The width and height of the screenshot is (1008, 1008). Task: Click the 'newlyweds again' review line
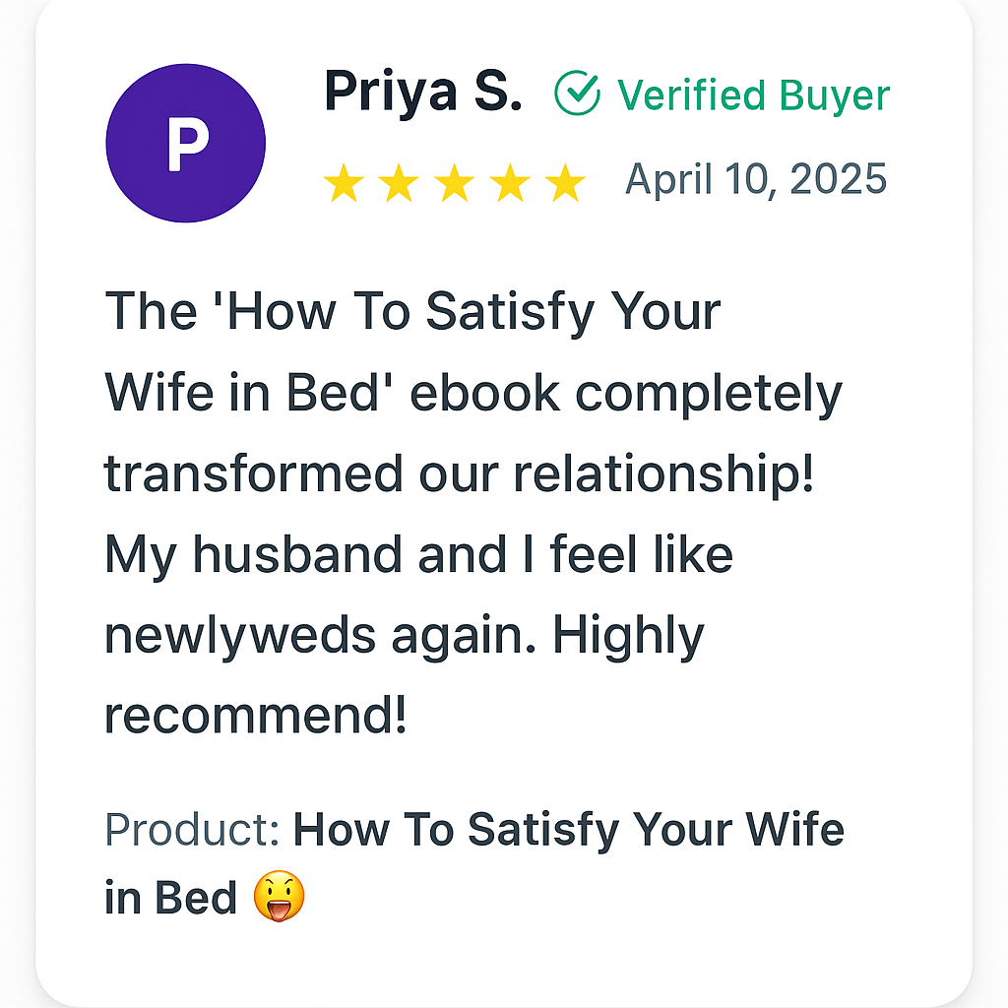pyautogui.click(x=320, y=637)
